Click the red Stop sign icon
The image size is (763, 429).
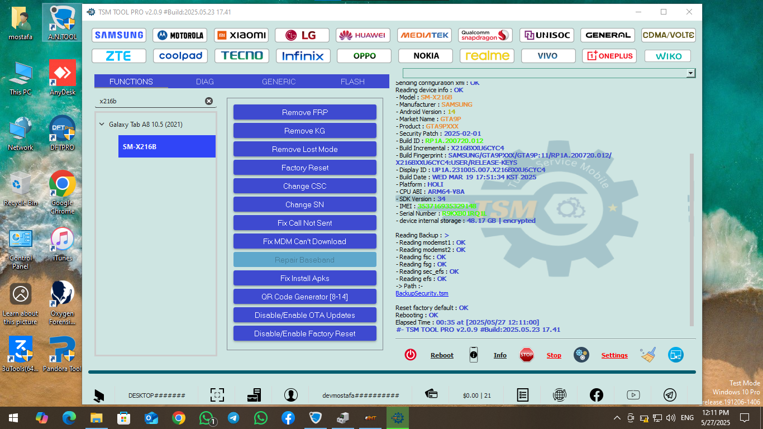tap(527, 355)
